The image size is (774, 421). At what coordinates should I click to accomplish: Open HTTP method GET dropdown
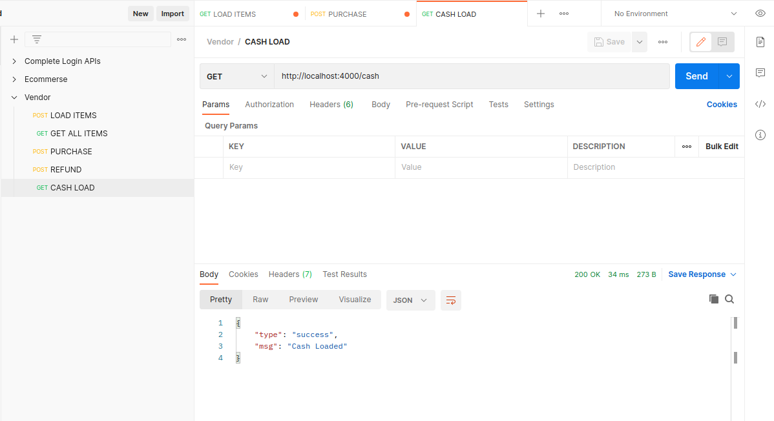tap(237, 76)
